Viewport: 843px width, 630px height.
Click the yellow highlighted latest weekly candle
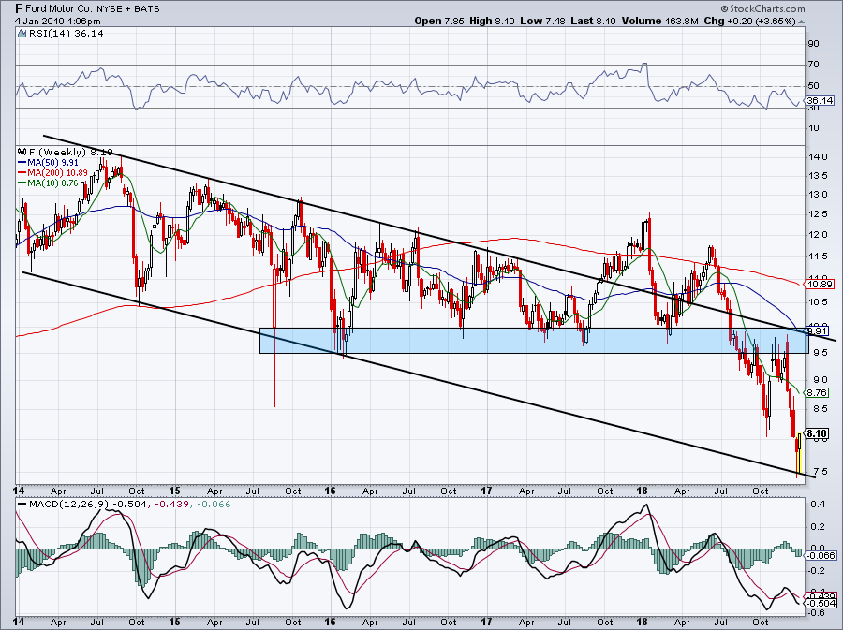(x=799, y=454)
